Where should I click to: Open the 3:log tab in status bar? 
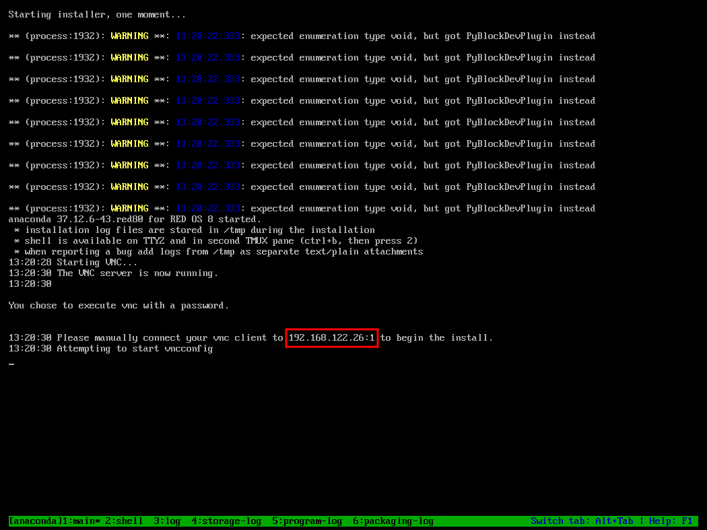click(167, 521)
